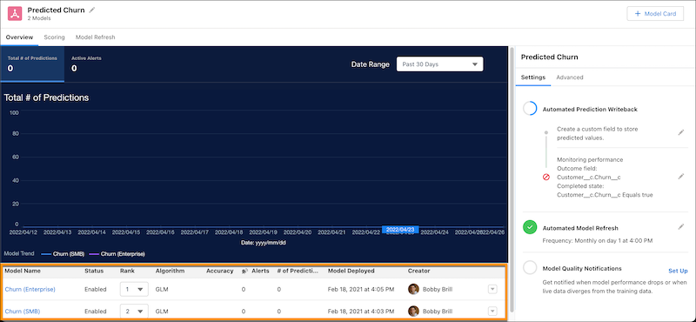The image size is (696, 322).
Task: Click Bobby Brill avatar in Enterprise row
Action: (x=414, y=289)
